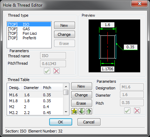Screen dimensions: 150x137
Task: Discard thread table parameters with red X
Action: pos(137,111)
